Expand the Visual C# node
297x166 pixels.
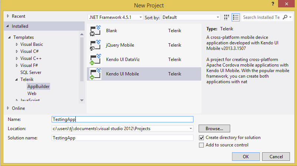17,51
